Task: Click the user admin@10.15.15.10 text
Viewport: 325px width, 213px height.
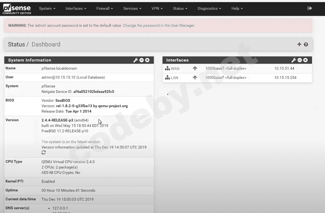Action: click(73, 77)
